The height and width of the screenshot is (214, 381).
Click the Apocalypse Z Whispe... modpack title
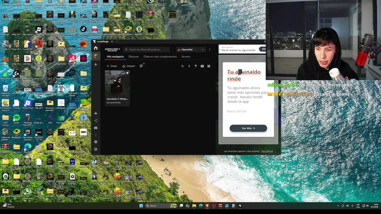(x=117, y=99)
